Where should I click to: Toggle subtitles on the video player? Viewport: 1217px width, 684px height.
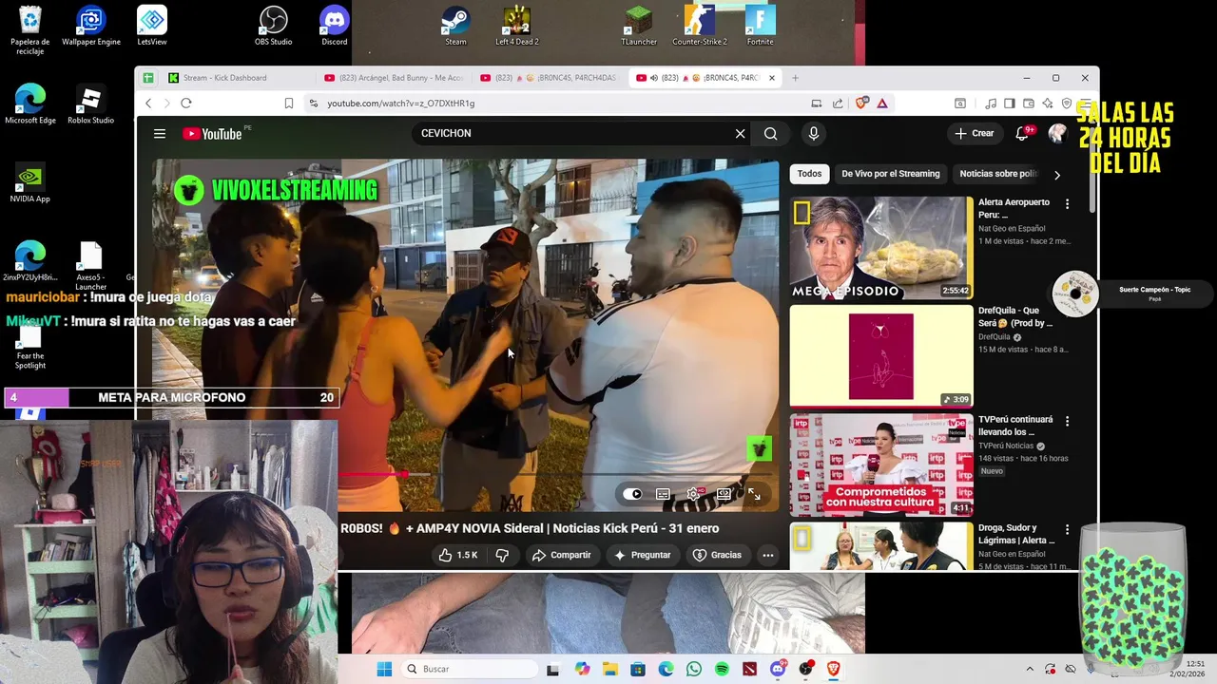pos(663,494)
